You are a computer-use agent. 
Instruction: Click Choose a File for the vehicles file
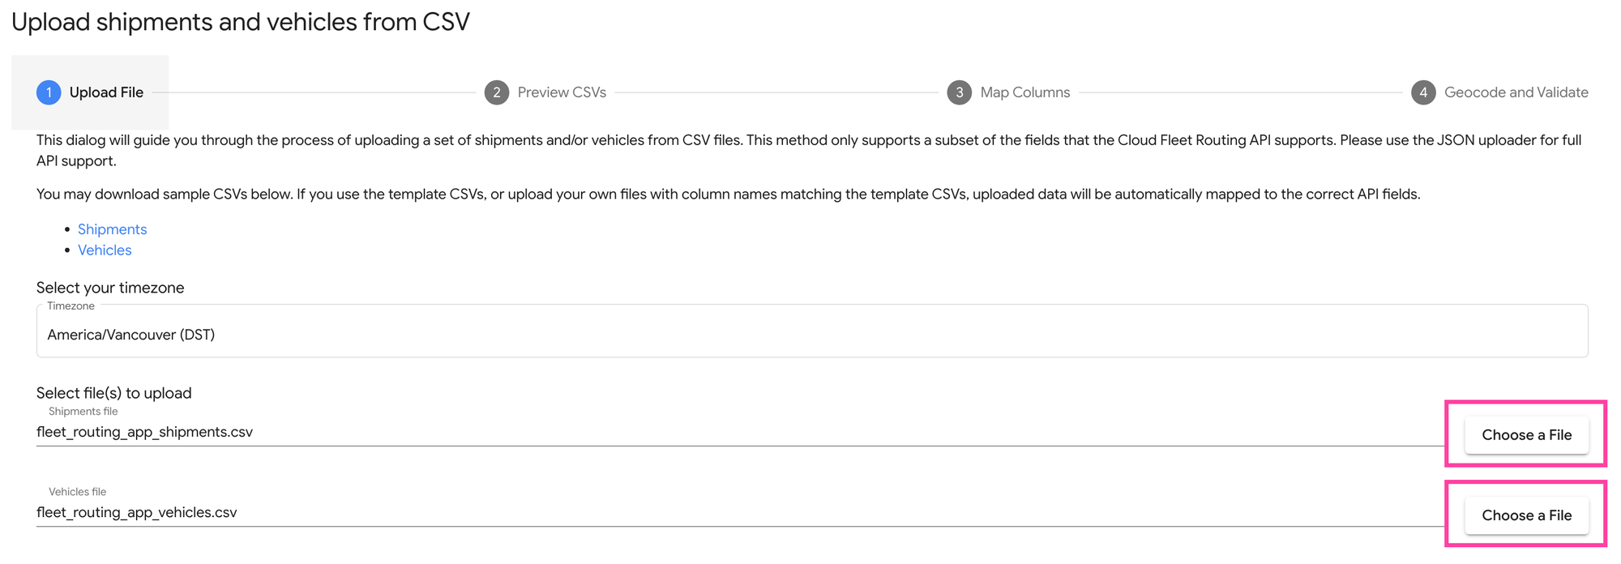pyautogui.click(x=1527, y=515)
